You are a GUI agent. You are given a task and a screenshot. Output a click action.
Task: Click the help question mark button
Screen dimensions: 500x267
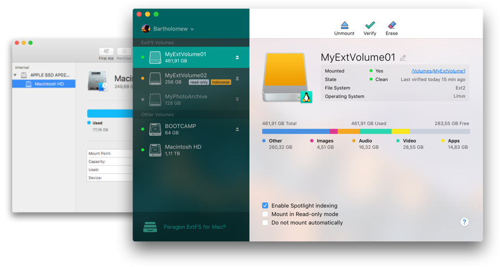click(465, 222)
